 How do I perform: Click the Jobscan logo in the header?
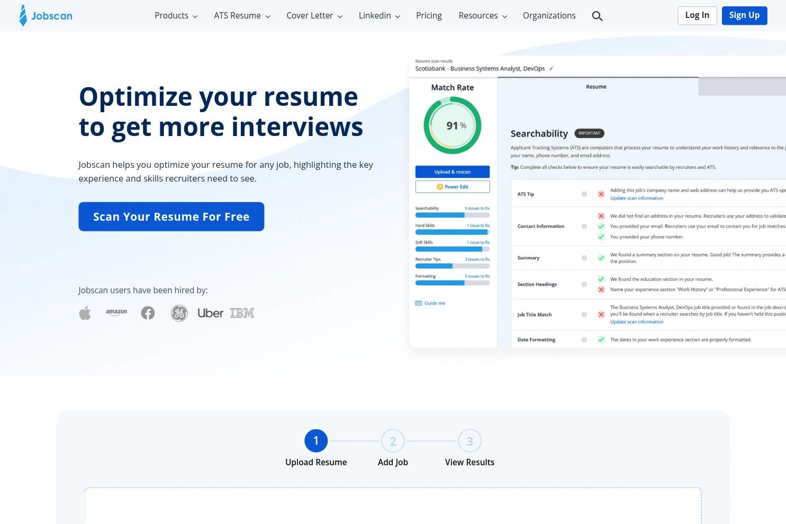pyautogui.click(x=46, y=16)
